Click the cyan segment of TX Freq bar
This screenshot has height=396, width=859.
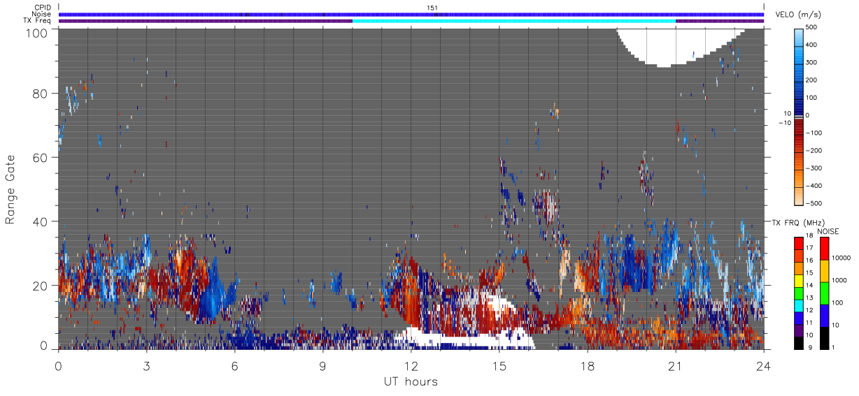click(x=513, y=21)
